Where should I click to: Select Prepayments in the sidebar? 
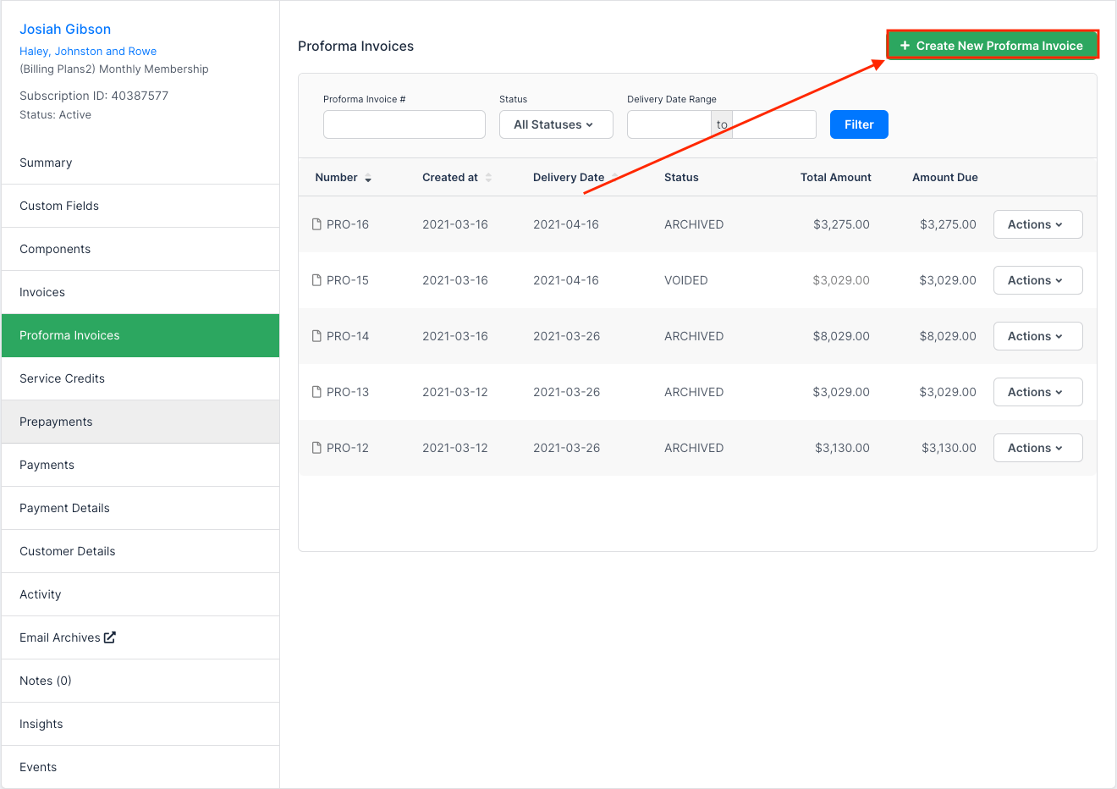pos(57,422)
